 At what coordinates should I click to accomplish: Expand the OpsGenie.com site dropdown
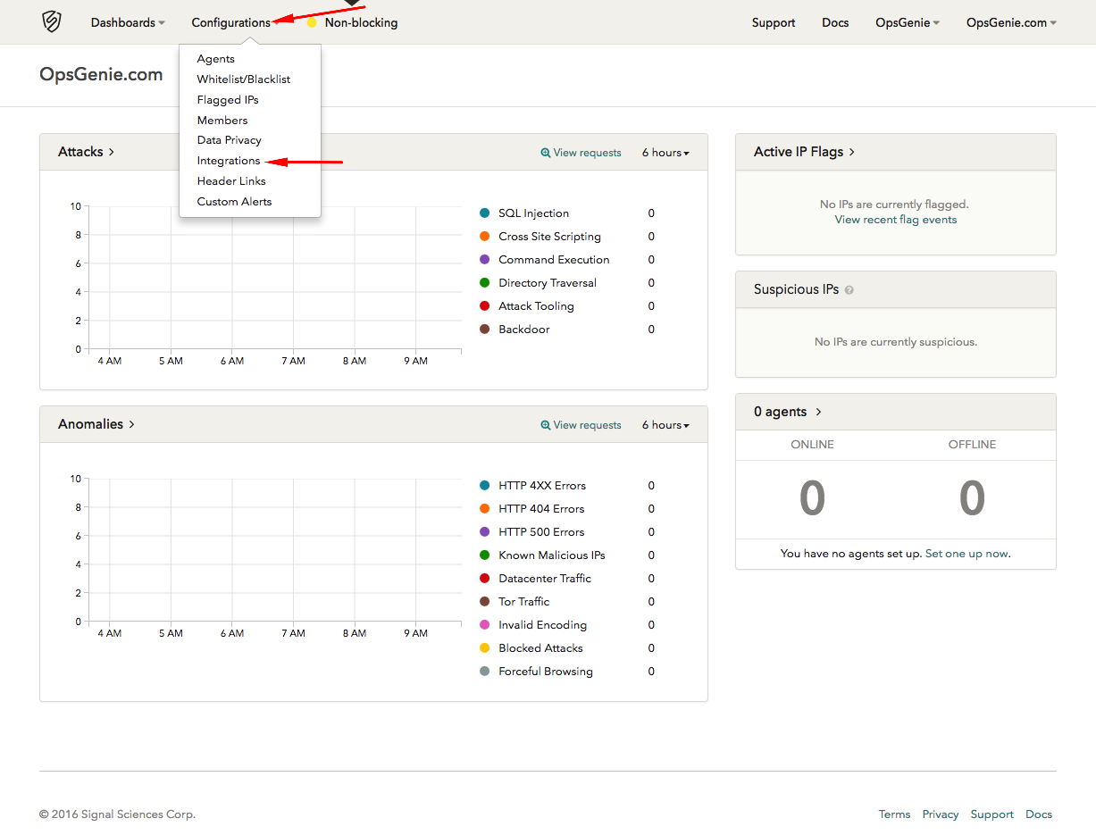click(1011, 23)
